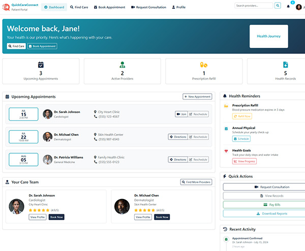This screenshot has width=305, height=251.
Task: Open the user avatar in header
Action: click(x=298, y=7)
